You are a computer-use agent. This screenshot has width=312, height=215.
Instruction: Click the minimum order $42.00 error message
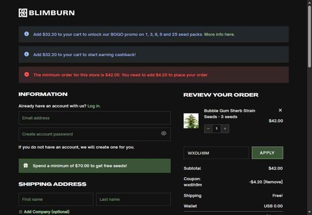coord(120,75)
